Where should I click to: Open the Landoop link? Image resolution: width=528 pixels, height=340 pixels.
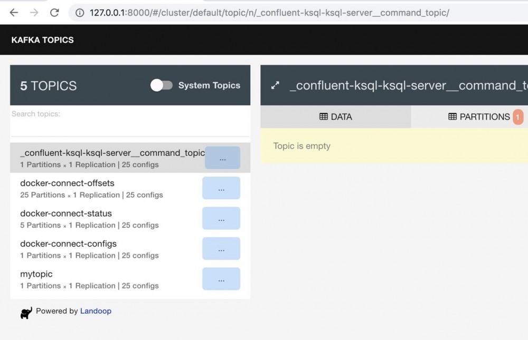[x=96, y=311]
